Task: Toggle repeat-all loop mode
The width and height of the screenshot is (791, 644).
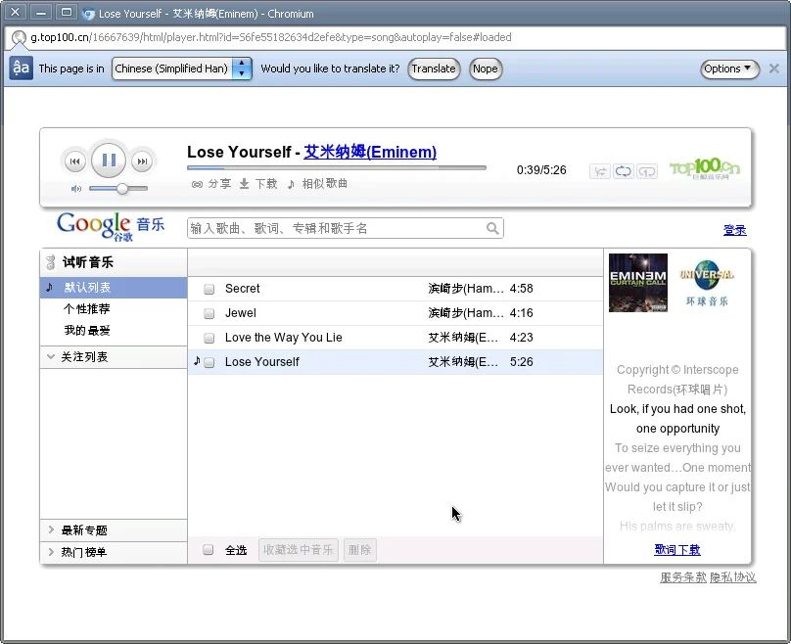Action: pos(623,171)
